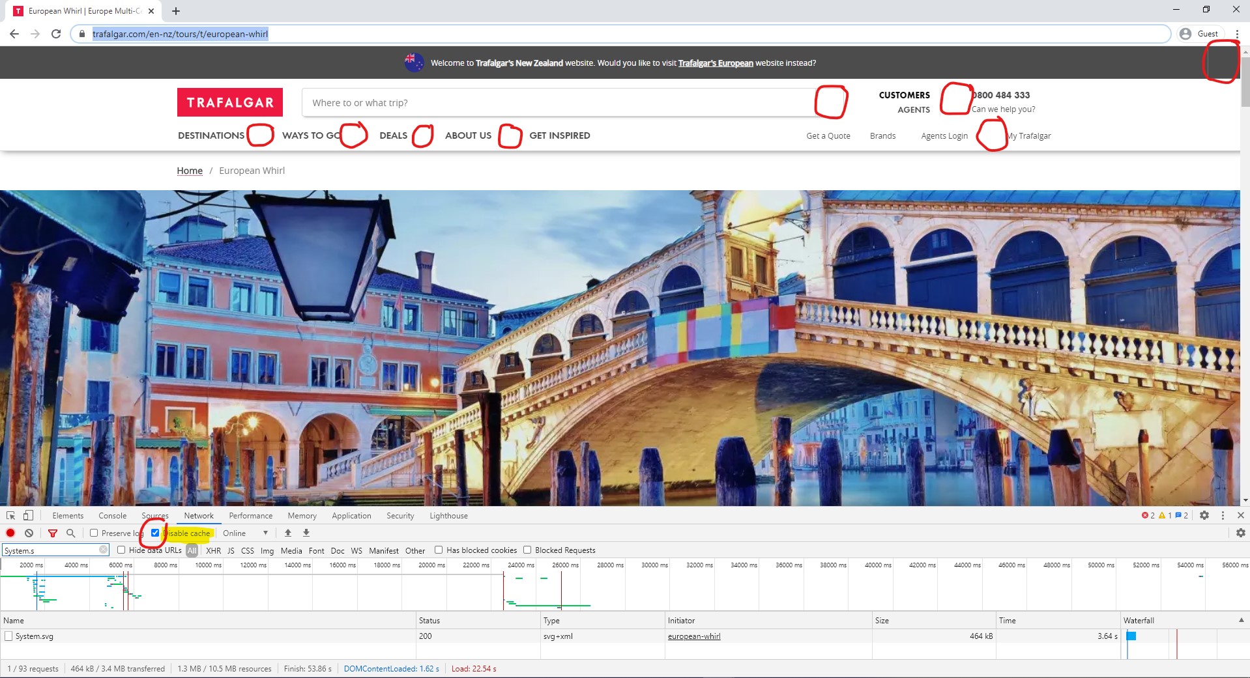Open network settings gear in the Network toolbar
The image size is (1250, 678).
(1240, 533)
